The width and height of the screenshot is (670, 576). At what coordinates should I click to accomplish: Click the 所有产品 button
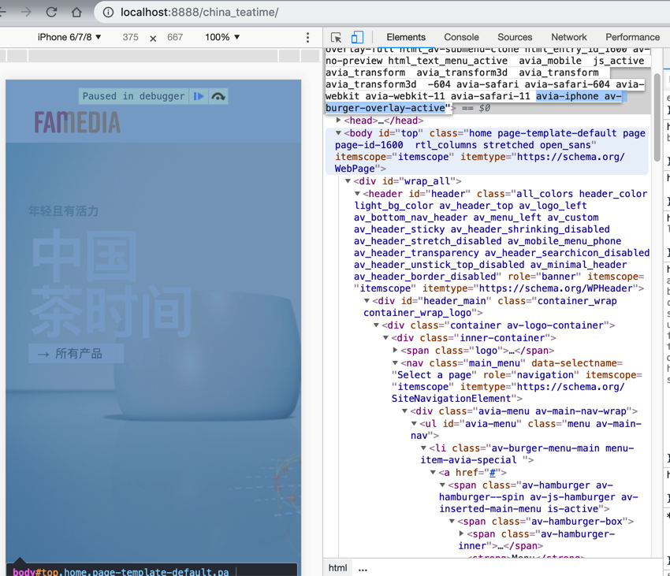[76, 353]
